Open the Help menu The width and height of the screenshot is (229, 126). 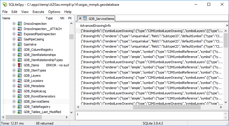(x=68, y=12)
